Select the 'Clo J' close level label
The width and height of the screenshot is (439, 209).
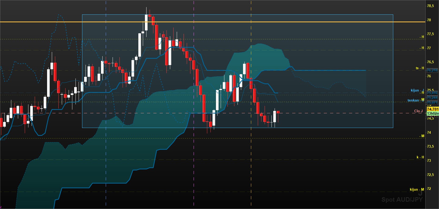(x=418, y=111)
